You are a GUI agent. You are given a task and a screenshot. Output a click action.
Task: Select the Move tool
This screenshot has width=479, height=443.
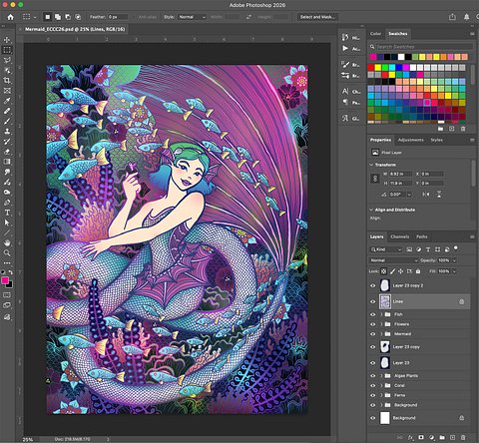point(7,40)
